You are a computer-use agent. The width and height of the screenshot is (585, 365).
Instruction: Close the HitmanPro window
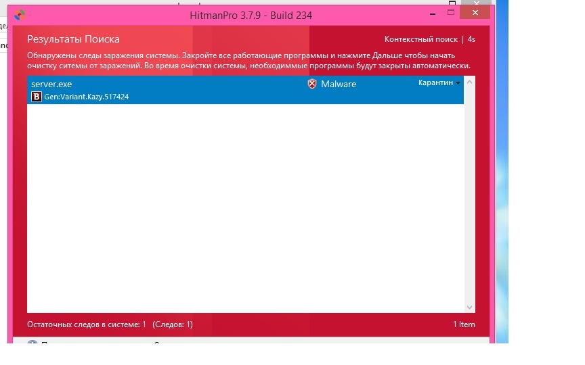pyautogui.click(x=475, y=12)
